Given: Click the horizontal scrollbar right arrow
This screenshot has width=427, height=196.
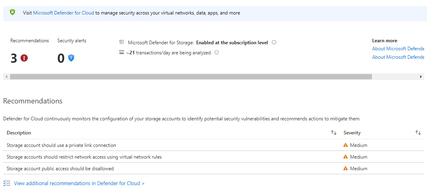Looking at the screenshot, I should (421, 76).
